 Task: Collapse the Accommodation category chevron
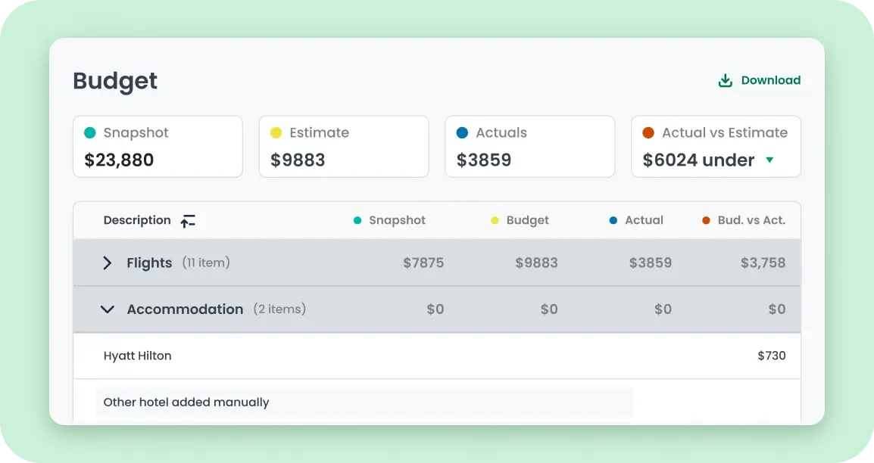[108, 309]
